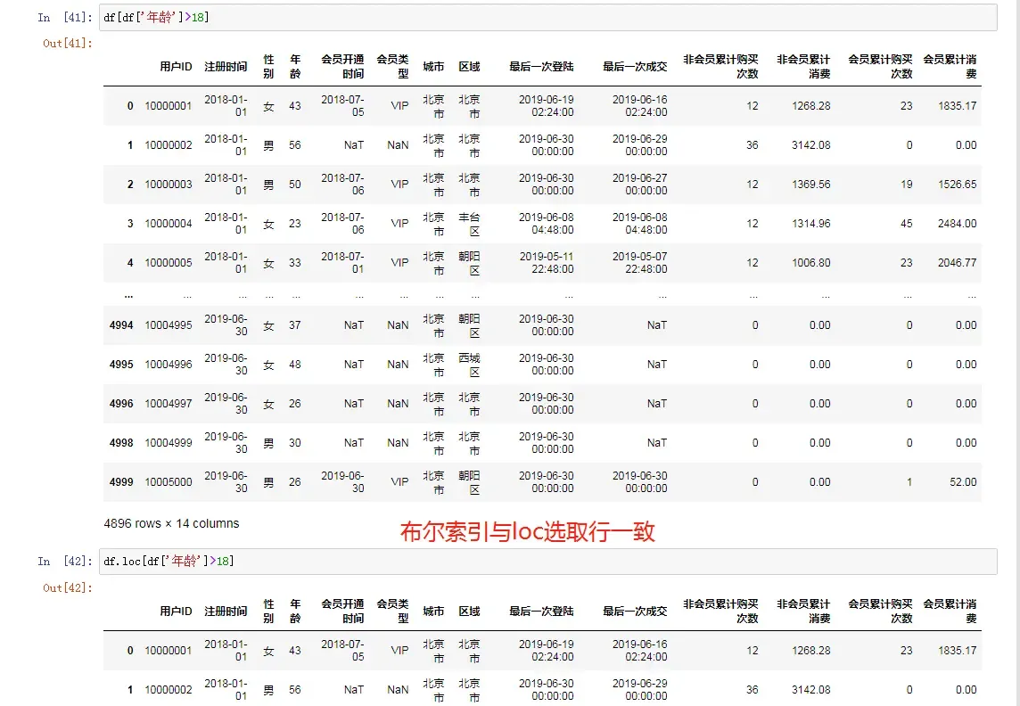The image size is (1020, 706).
Task: Click the VIP value in row 4999
Action: 398,482
